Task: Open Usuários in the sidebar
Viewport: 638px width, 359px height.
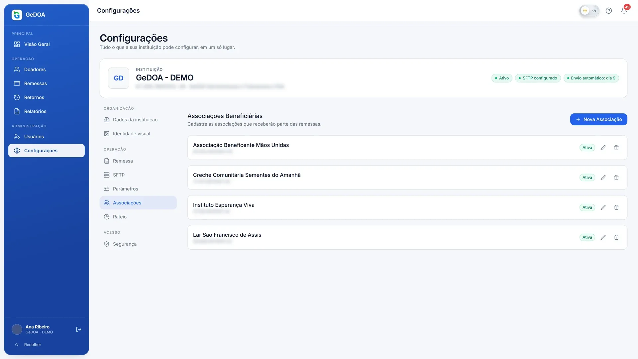Action: pyautogui.click(x=47, y=137)
